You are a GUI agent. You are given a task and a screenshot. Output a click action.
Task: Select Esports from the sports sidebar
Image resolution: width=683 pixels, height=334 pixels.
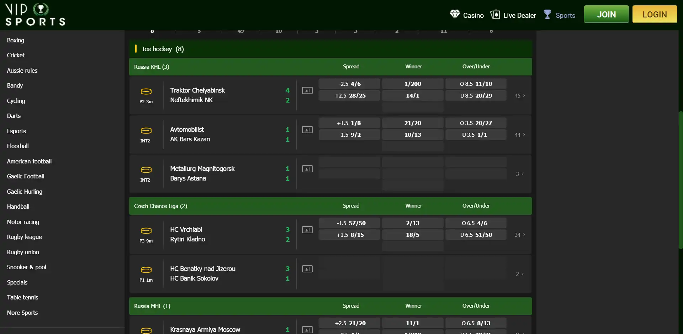16,131
